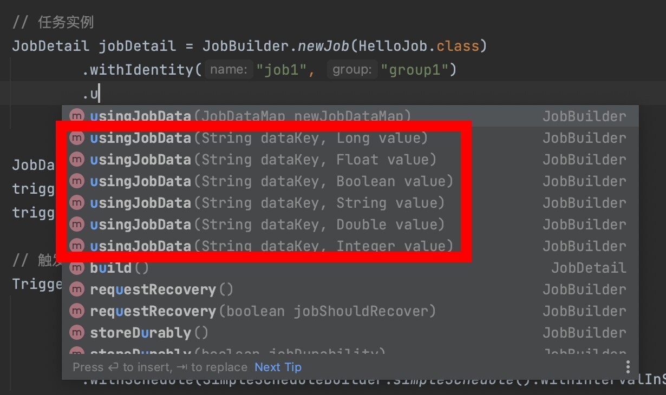This screenshot has height=395, width=666.
Task: Select usingJobData with Integer value
Action: click(x=271, y=246)
